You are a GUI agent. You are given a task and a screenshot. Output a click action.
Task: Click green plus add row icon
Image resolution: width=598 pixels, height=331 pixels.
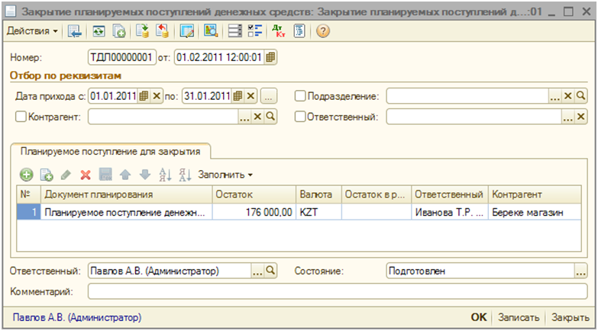pyautogui.click(x=26, y=175)
